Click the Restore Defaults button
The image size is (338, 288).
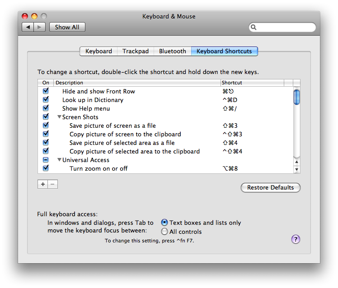click(270, 188)
